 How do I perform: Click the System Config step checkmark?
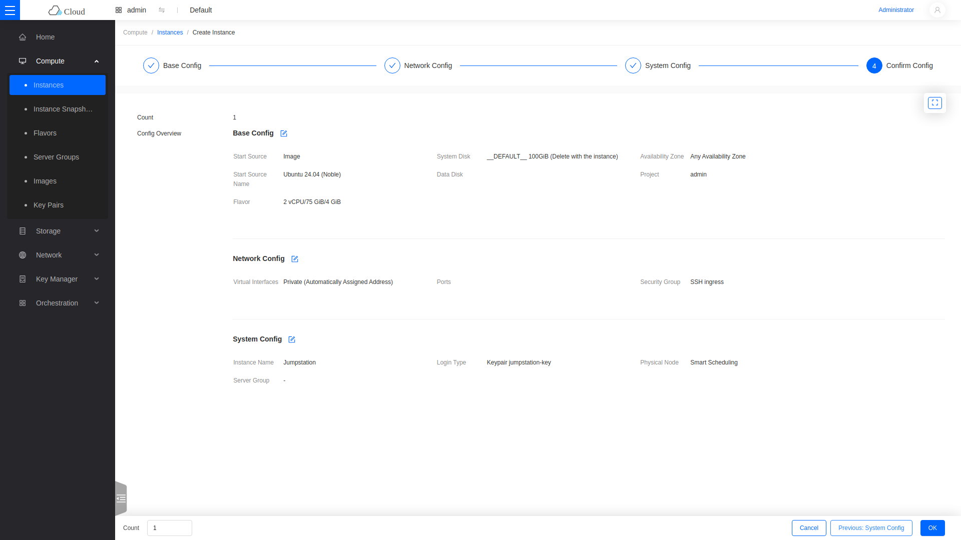(633, 65)
